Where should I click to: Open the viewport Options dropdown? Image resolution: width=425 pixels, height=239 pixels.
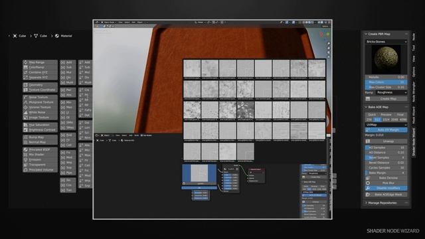point(325,27)
